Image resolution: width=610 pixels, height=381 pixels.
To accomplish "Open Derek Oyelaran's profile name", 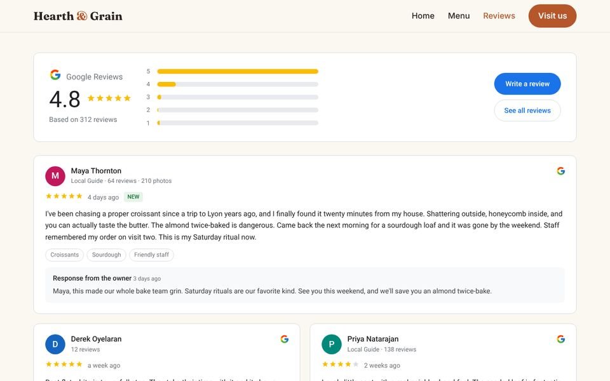I will click(96, 338).
